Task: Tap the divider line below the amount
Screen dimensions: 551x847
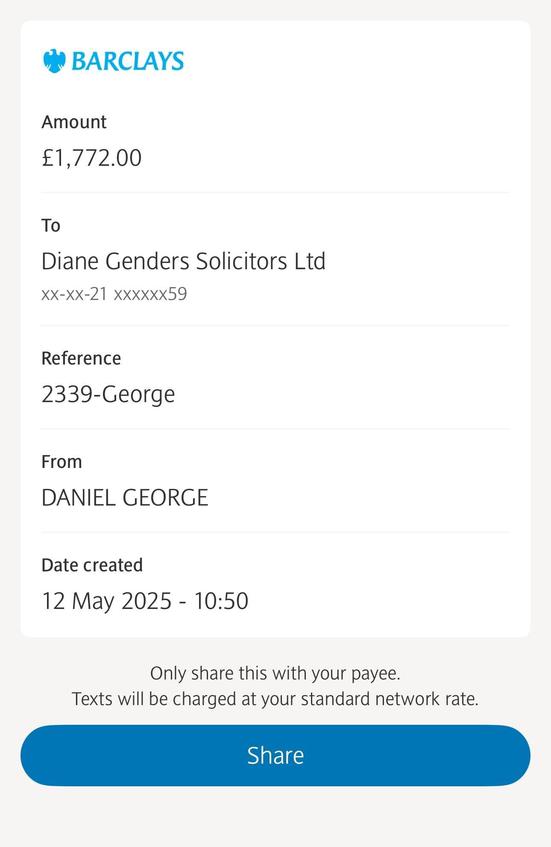Action: click(x=275, y=193)
